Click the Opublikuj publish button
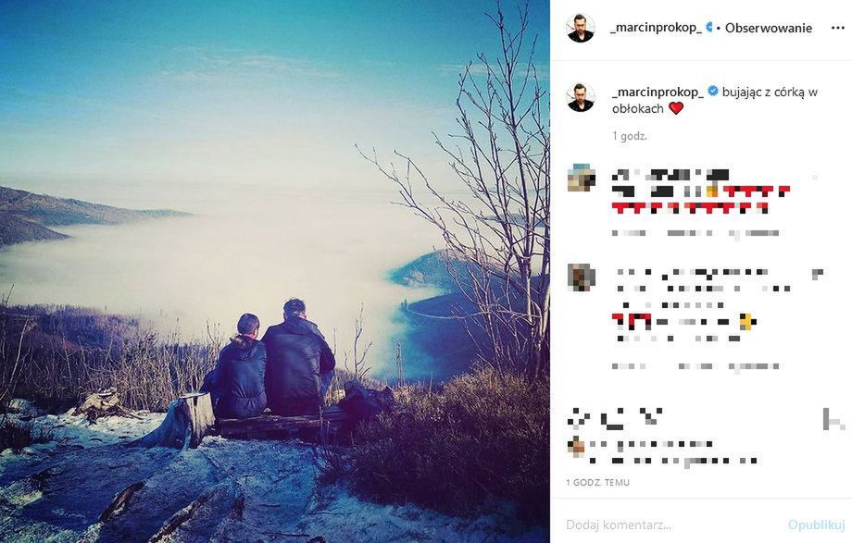Image resolution: width=852 pixels, height=543 pixels. click(x=816, y=525)
